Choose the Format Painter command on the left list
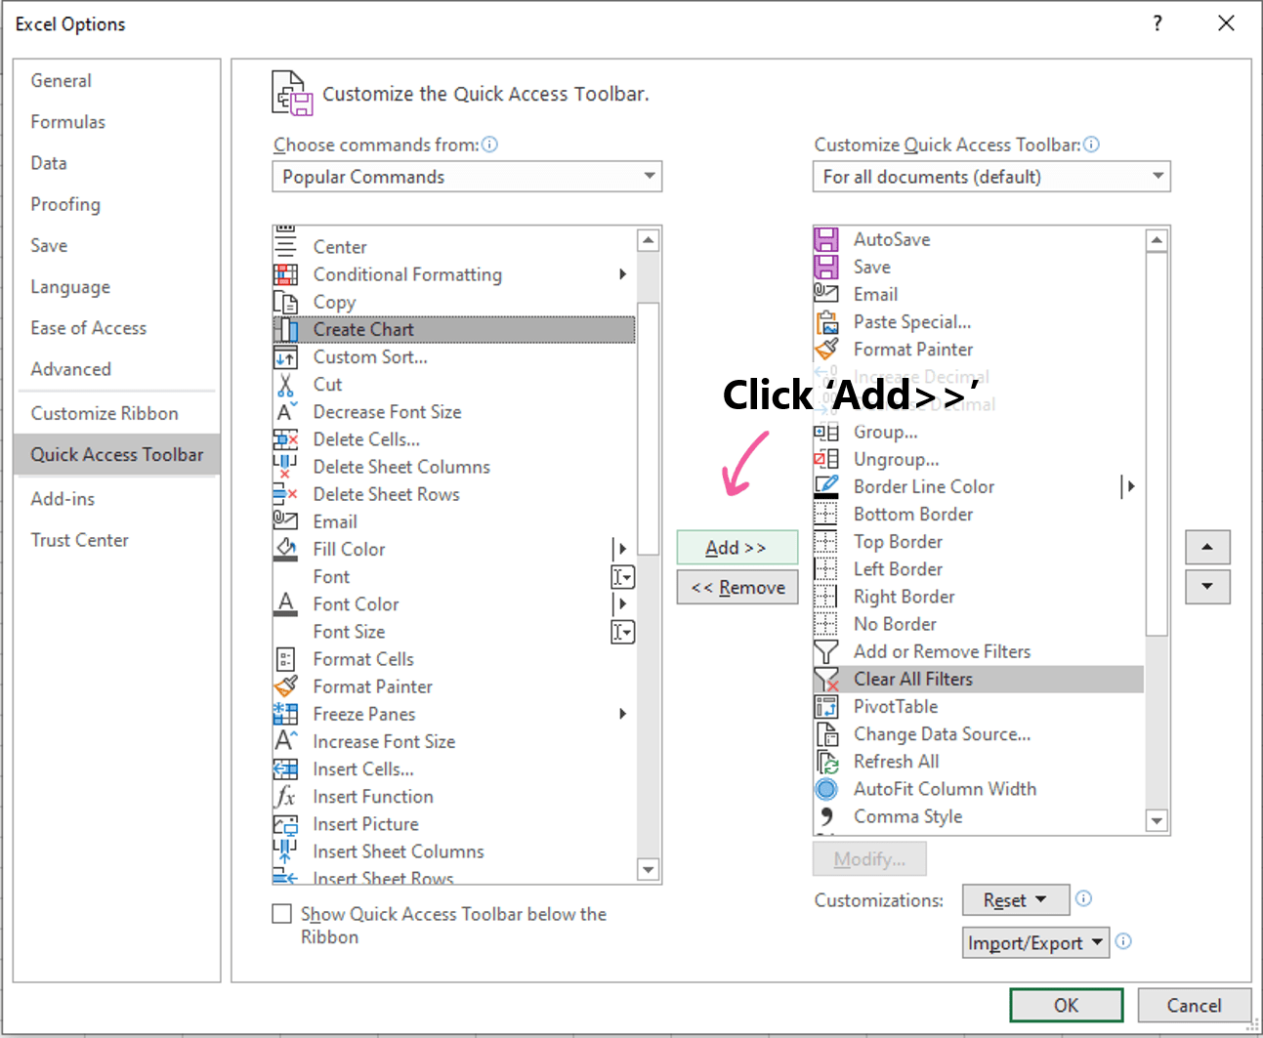The width and height of the screenshot is (1263, 1038). [x=372, y=686]
